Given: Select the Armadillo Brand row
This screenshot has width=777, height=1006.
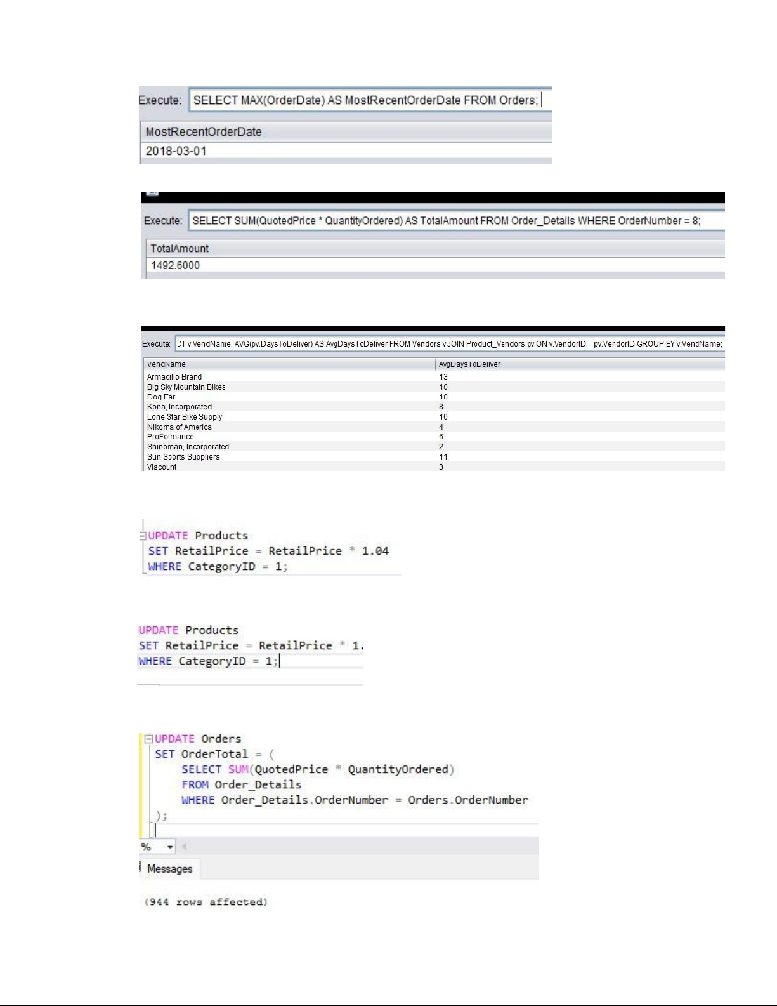Looking at the screenshot, I should [434, 377].
